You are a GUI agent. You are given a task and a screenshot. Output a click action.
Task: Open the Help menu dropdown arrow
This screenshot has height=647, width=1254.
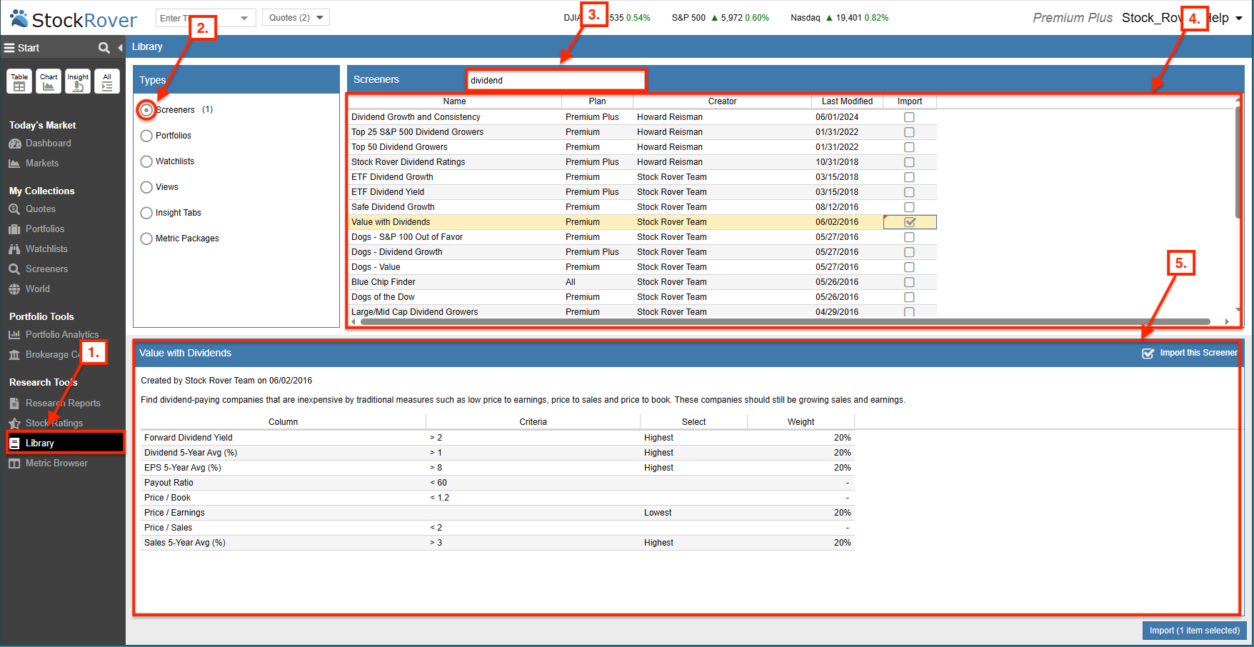pos(1239,19)
